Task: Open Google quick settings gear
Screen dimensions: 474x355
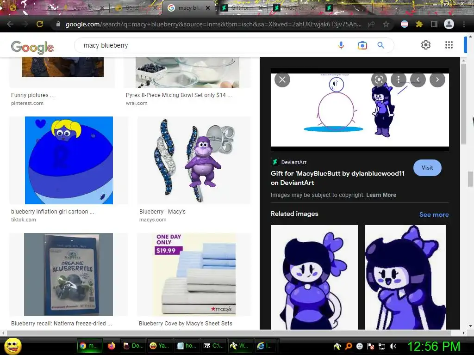Action: [426, 45]
